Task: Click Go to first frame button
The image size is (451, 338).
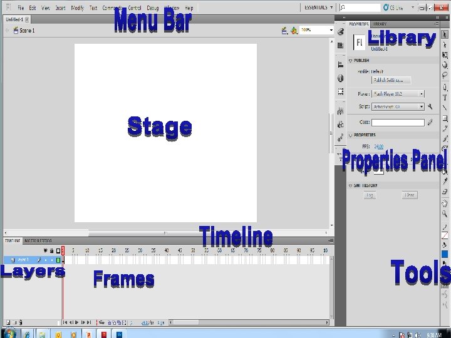Action: click(x=65, y=322)
